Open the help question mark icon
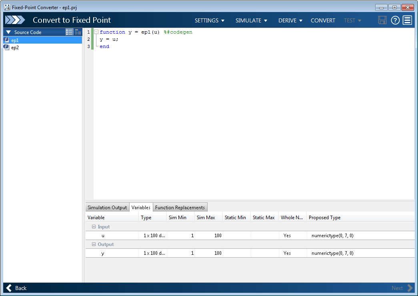The height and width of the screenshot is (296, 418). pyautogui.click(x=395, y=20)
